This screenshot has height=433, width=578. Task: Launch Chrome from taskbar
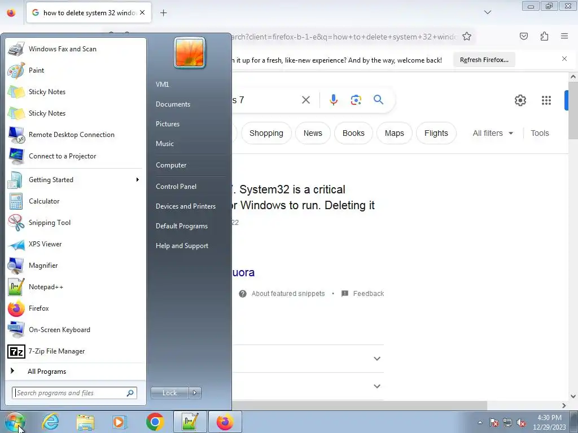coord(155,422)
